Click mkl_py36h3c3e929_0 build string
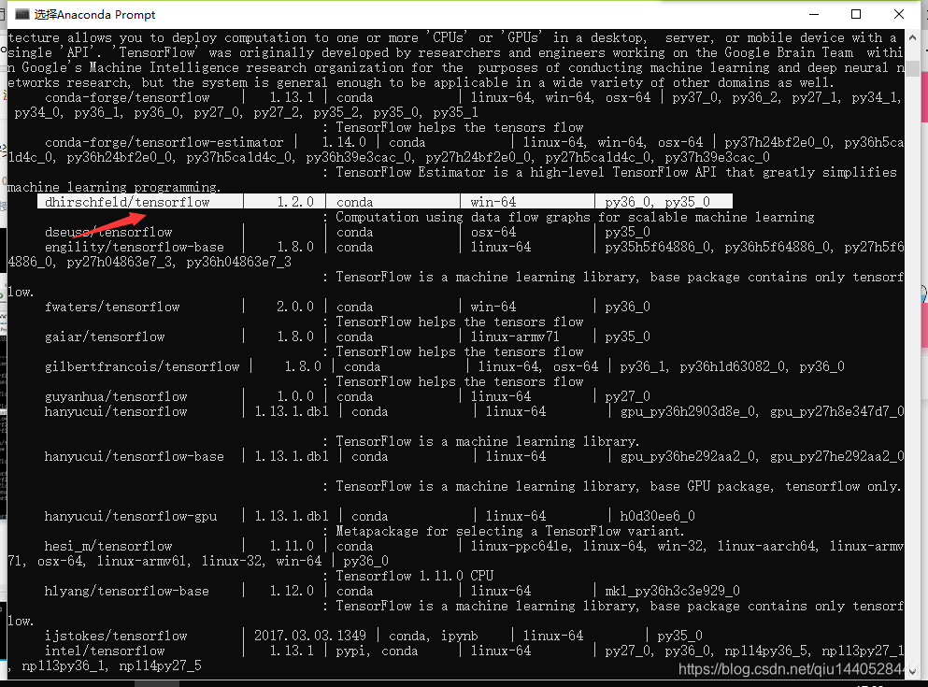The width and height of the screenshot is (928, 687). point(672,591)
